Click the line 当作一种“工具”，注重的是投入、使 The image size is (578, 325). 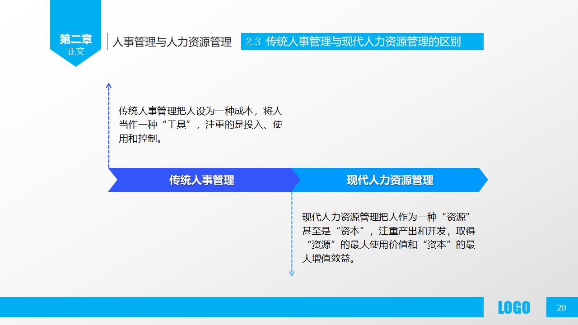(200, 125)
